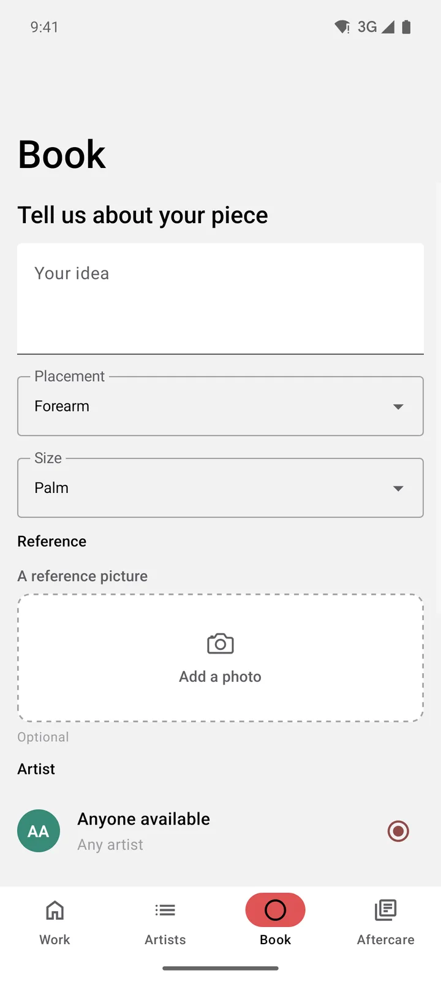This screenshot has height=981, width=441.
Task: Switch to the Artists tab label
Action: (x=165, y=939)
